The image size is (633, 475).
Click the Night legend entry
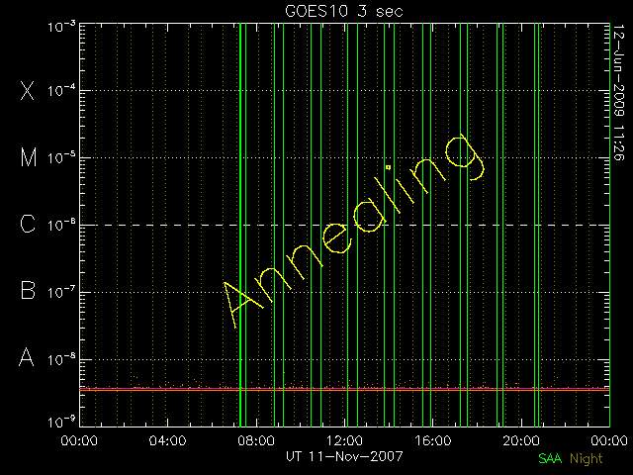coord(587,459)
